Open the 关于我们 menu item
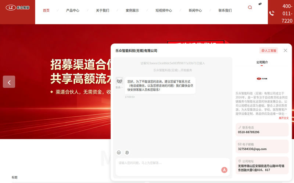Screen dimensions: 294x183 click(x=103, y=11)
